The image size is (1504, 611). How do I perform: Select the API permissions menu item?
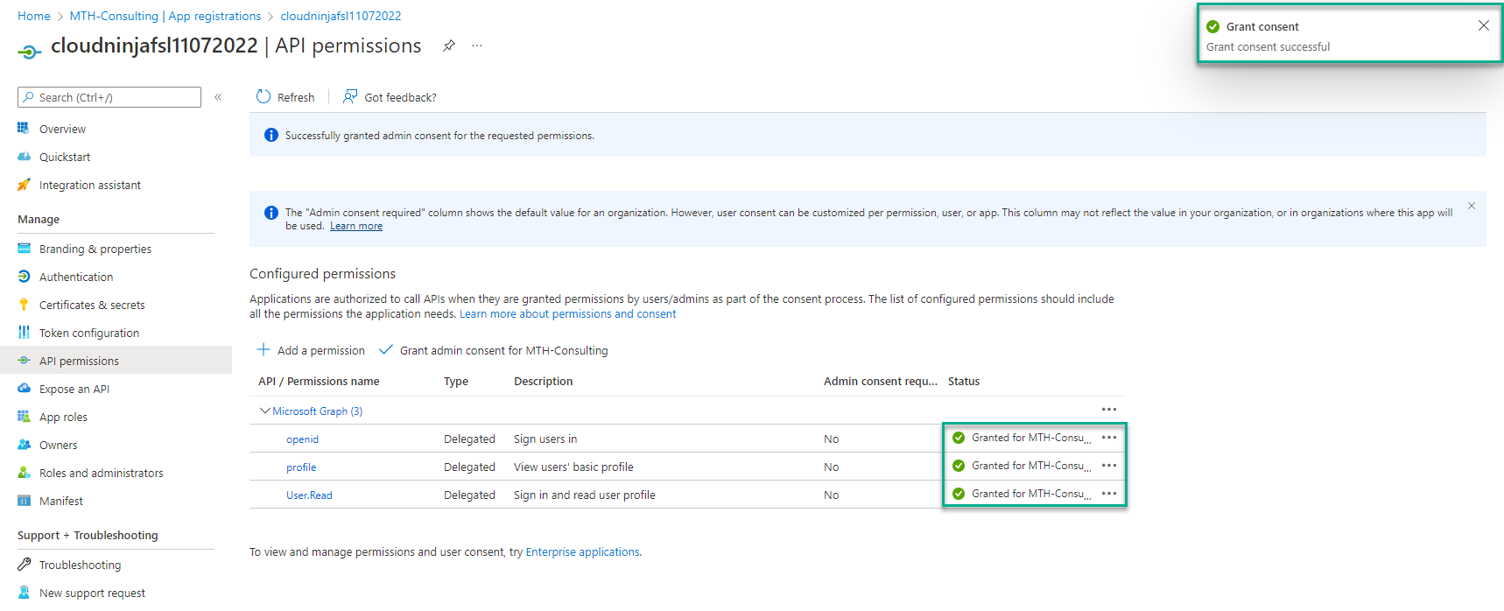click(116, 361)
